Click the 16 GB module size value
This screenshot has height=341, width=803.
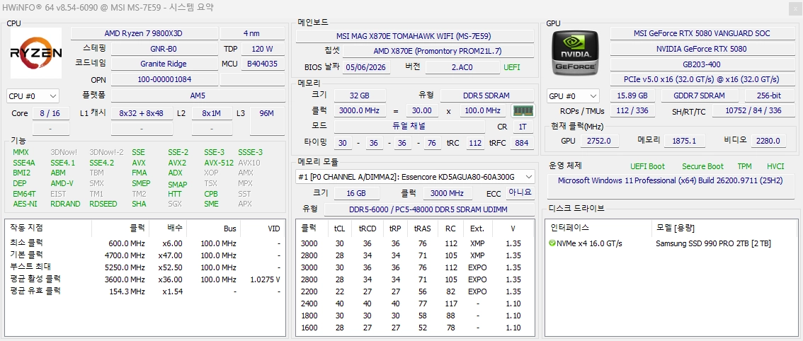(x=356, y=193)
